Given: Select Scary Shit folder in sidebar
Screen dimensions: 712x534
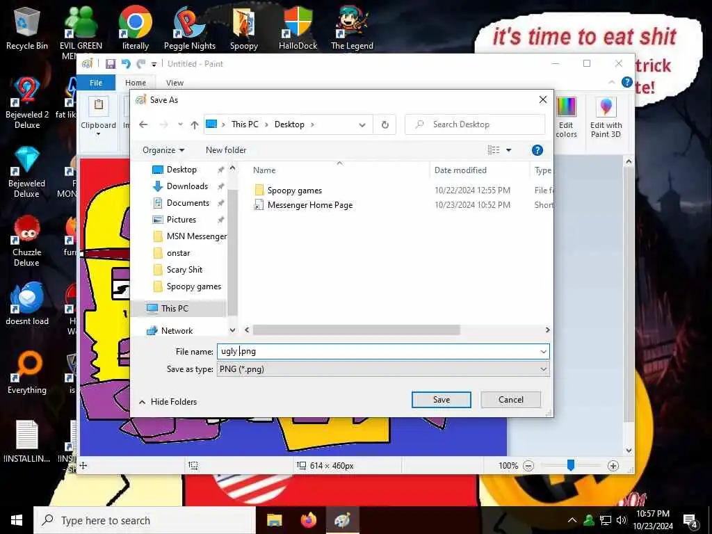Looking at the screenshot, I should [184, 270].
